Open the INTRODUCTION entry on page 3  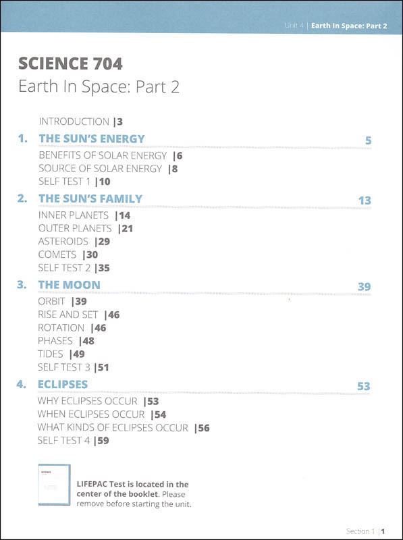point(80,122)
